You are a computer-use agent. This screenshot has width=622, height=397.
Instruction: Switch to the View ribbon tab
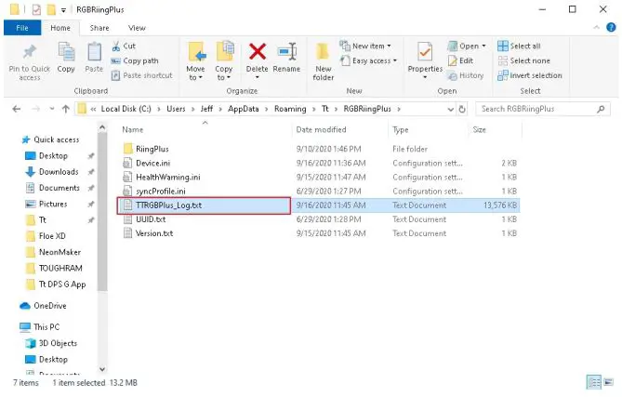pyautogui.click(x=137, y=28)
